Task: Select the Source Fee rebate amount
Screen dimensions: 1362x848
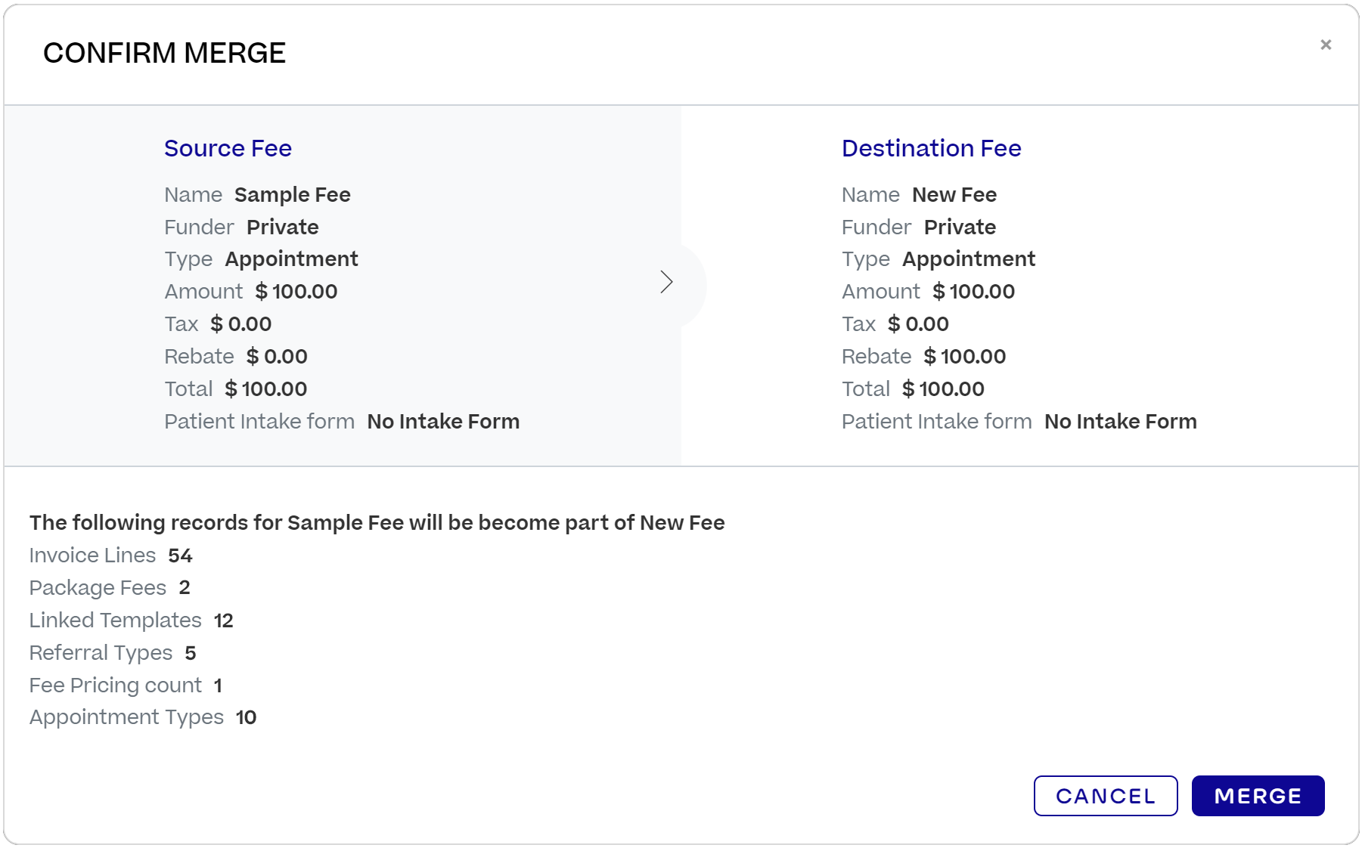Action: (277, 356)
